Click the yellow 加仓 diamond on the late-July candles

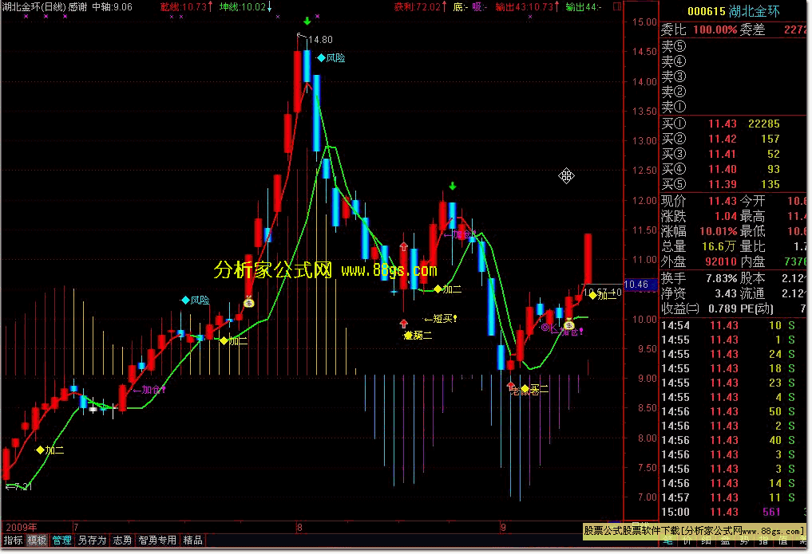tap(224, 340)
